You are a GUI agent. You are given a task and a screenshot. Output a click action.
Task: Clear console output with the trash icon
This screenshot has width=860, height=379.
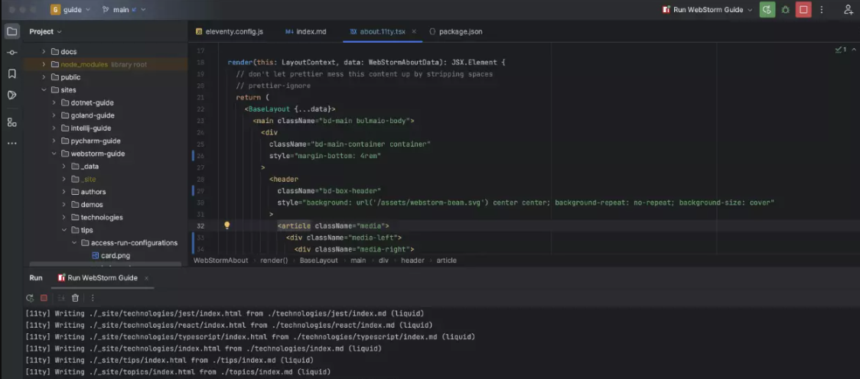click(x=75, y=298)
